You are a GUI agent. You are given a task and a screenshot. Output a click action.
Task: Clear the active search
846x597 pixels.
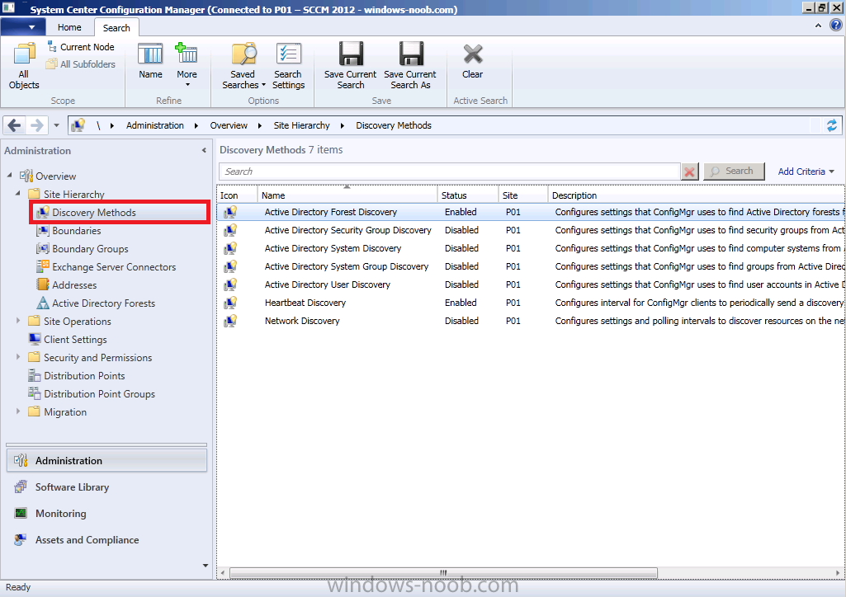tap(472, 61)
